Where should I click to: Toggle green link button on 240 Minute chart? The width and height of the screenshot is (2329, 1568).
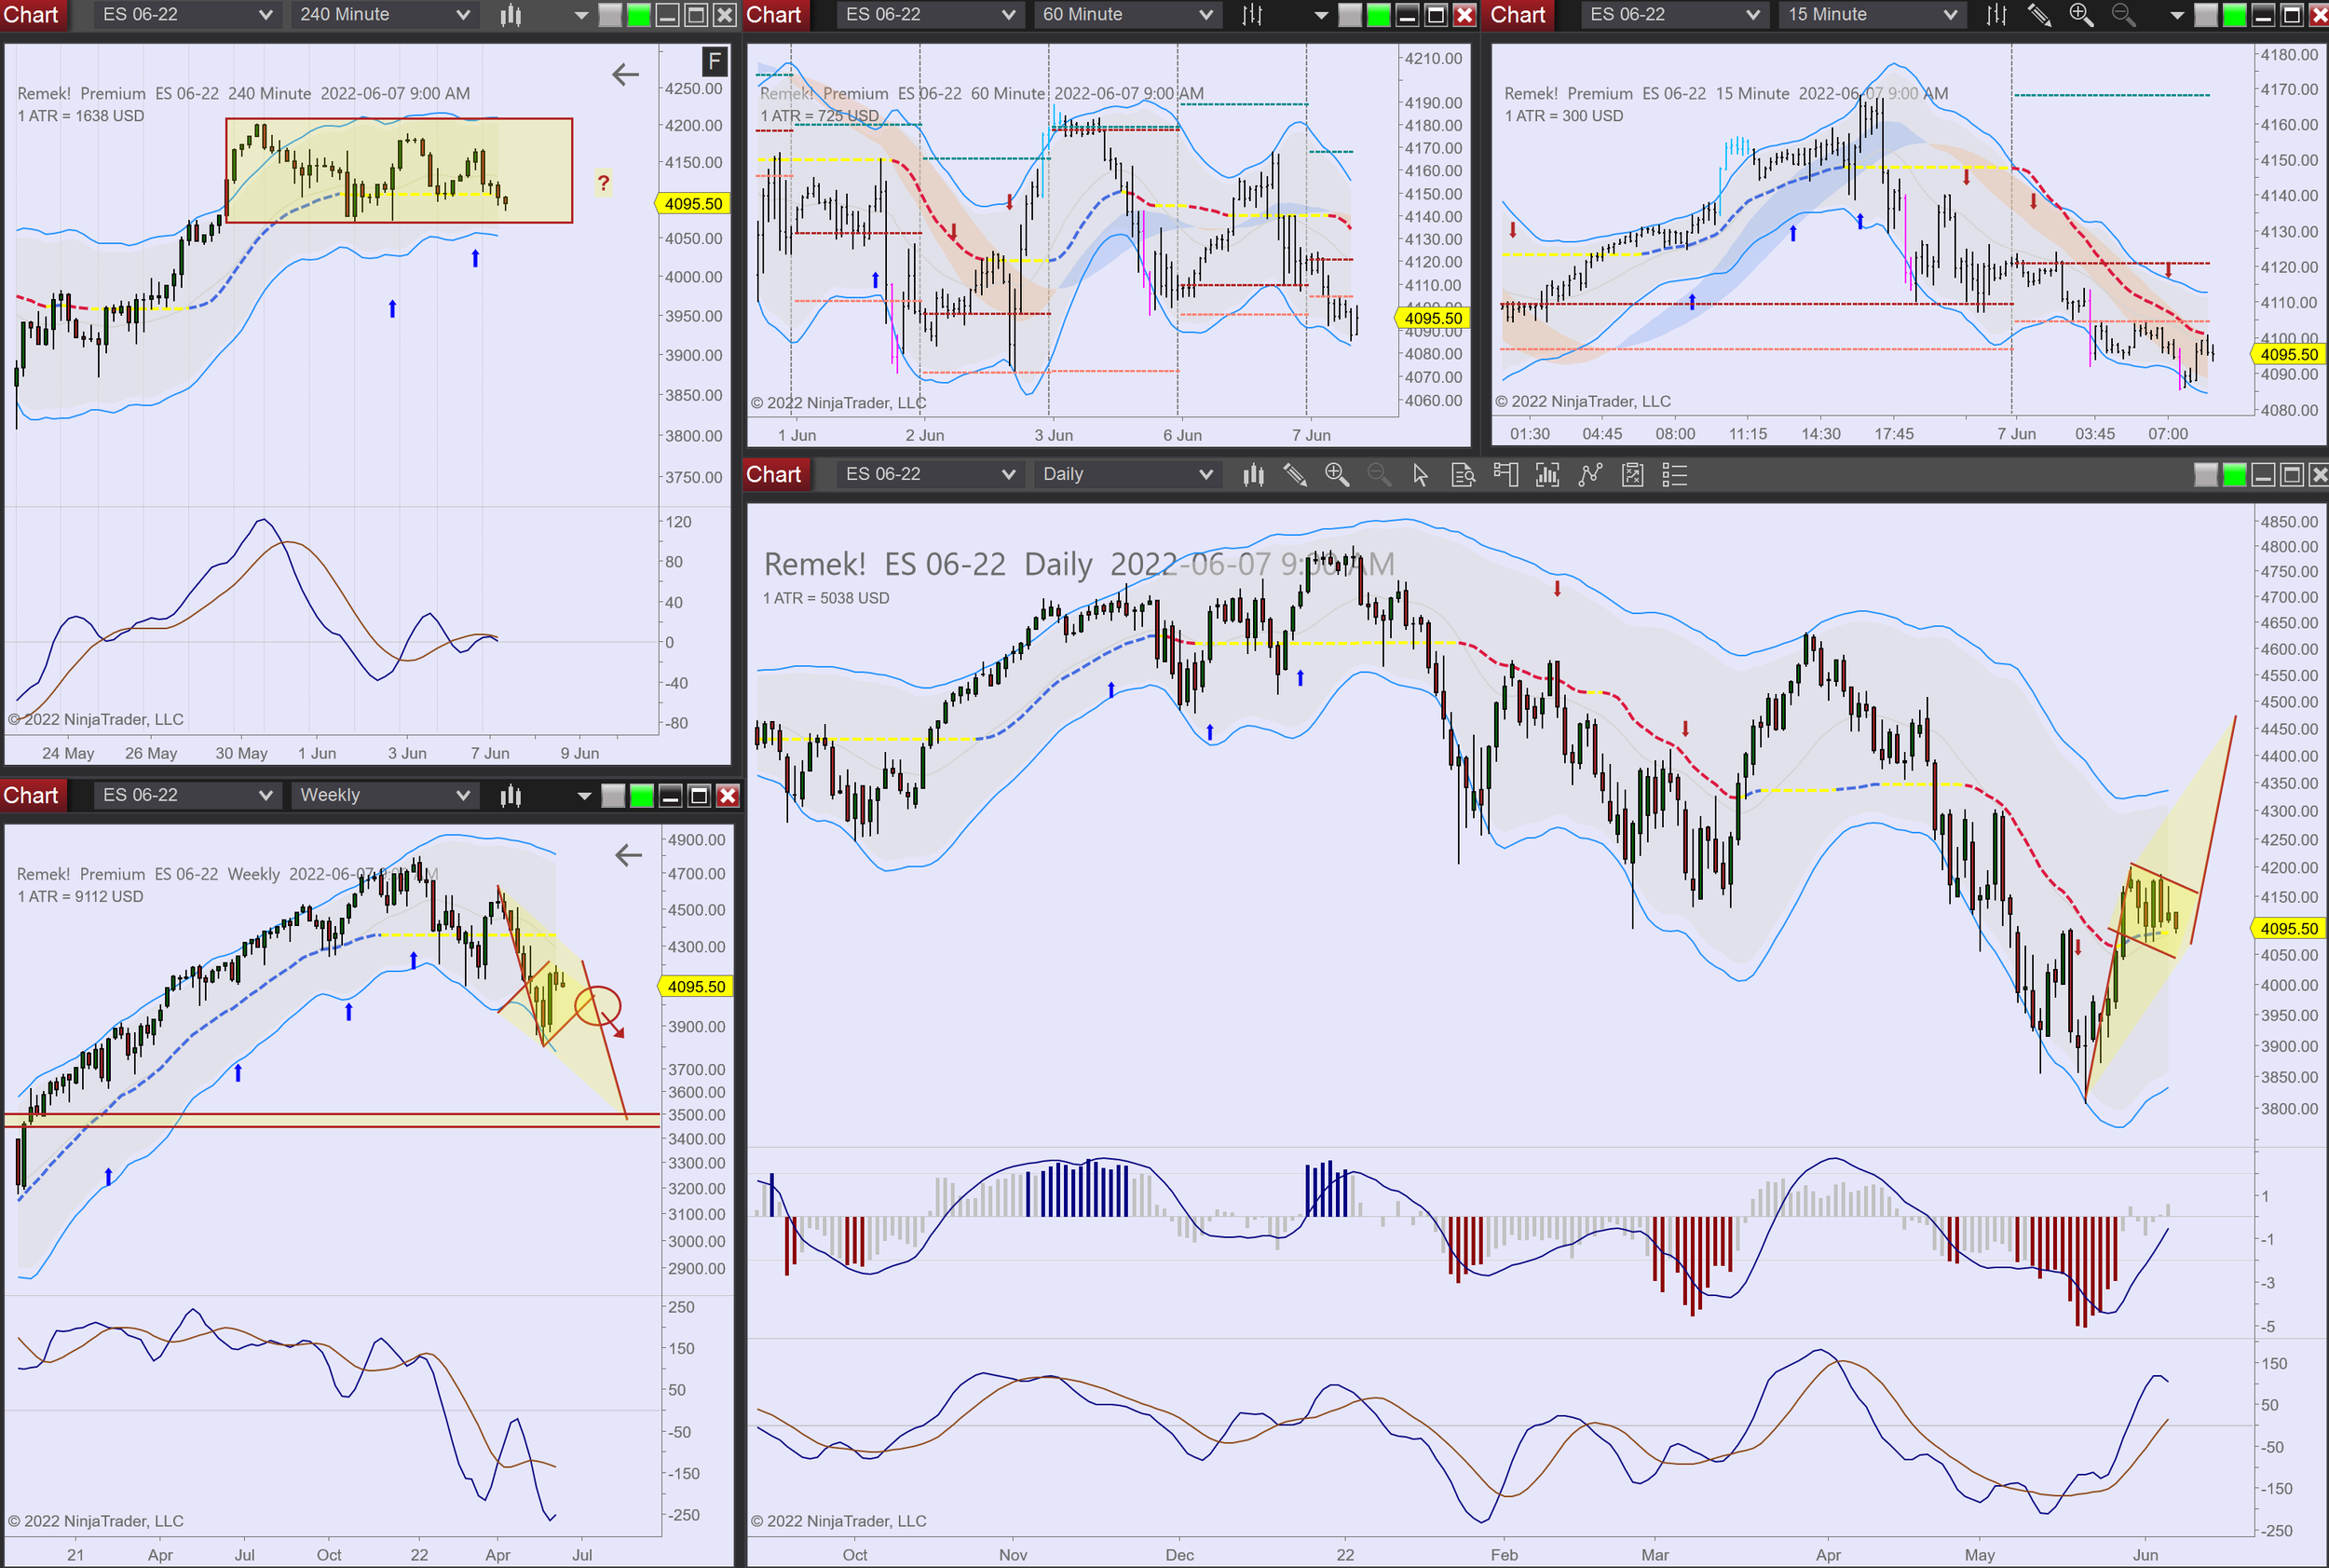[638, 15]
